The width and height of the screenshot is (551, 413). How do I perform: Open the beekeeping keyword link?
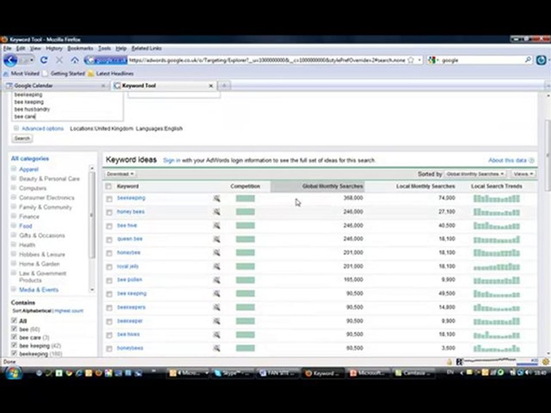coord(131,198)
